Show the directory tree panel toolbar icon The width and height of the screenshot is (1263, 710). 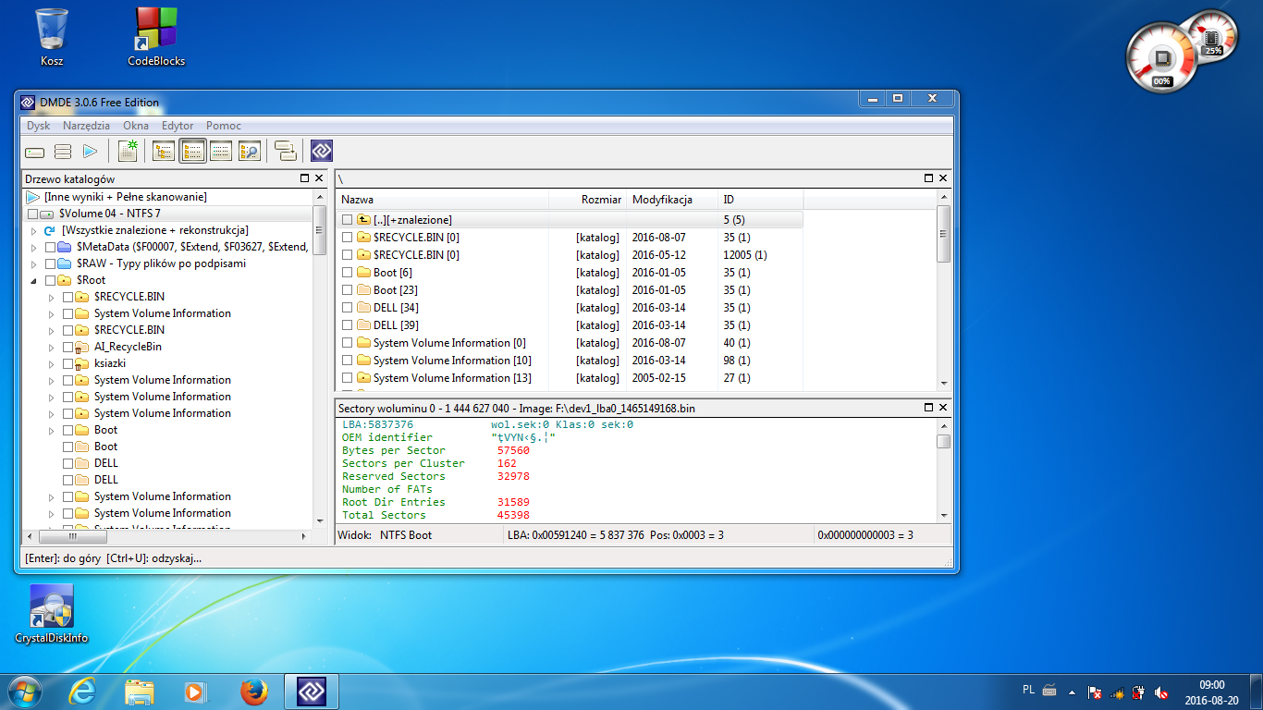coord(164,152)
